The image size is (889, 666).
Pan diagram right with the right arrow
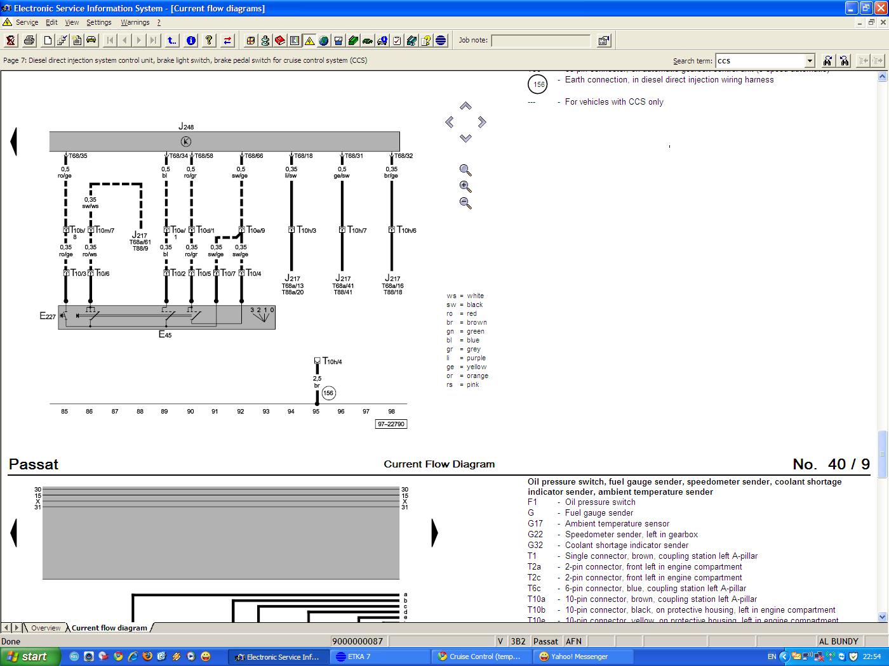click(482, 122)
